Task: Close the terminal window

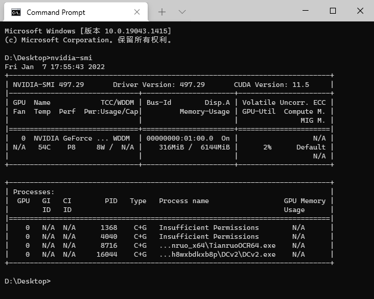Action: 360,11
